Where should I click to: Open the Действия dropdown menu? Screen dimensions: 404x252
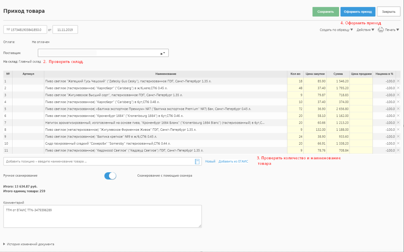click(365, 30)
